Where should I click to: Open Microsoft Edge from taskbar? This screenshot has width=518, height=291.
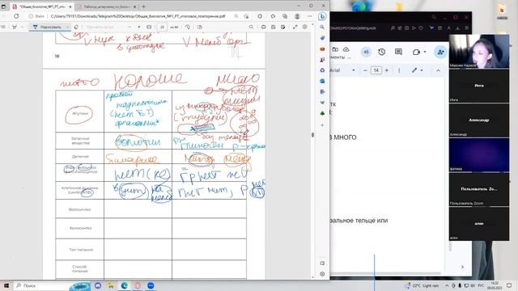(124, 285)
